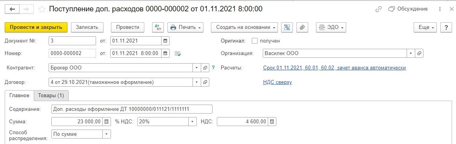Image resolution: width=456 pixels, height=144 pixels.
Task: Click НДС field with 4 600,00
Action: 243,122
